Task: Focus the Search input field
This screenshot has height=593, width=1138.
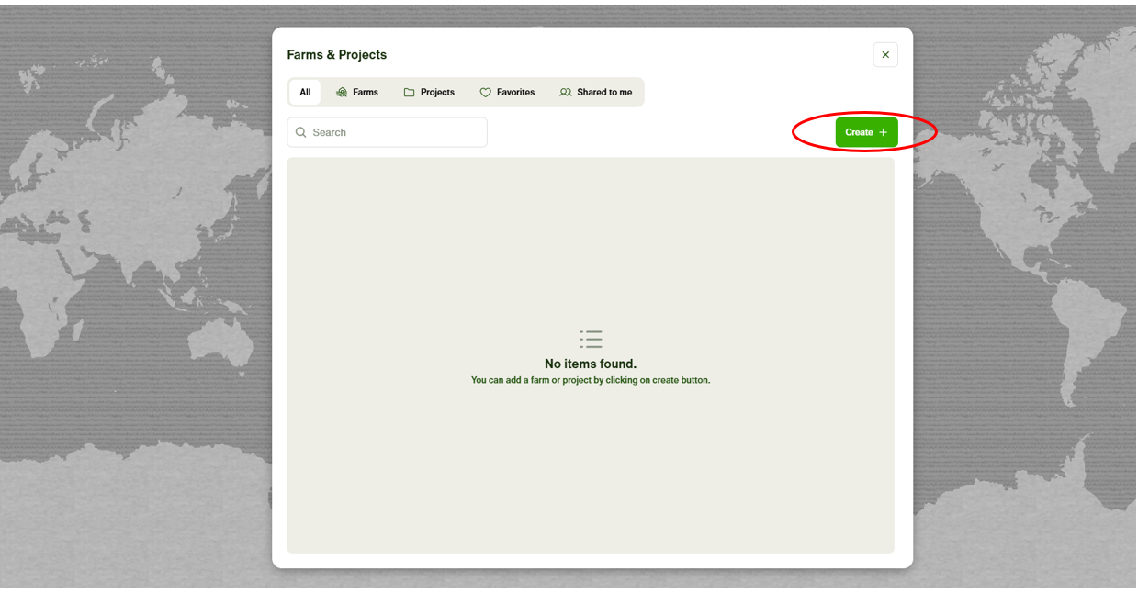Action: (x=395, y=132)
